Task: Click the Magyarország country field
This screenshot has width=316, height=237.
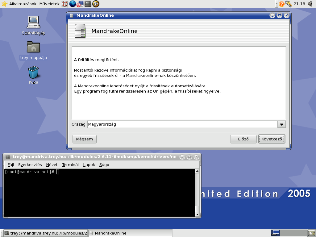Action: [x=182, y=124]
